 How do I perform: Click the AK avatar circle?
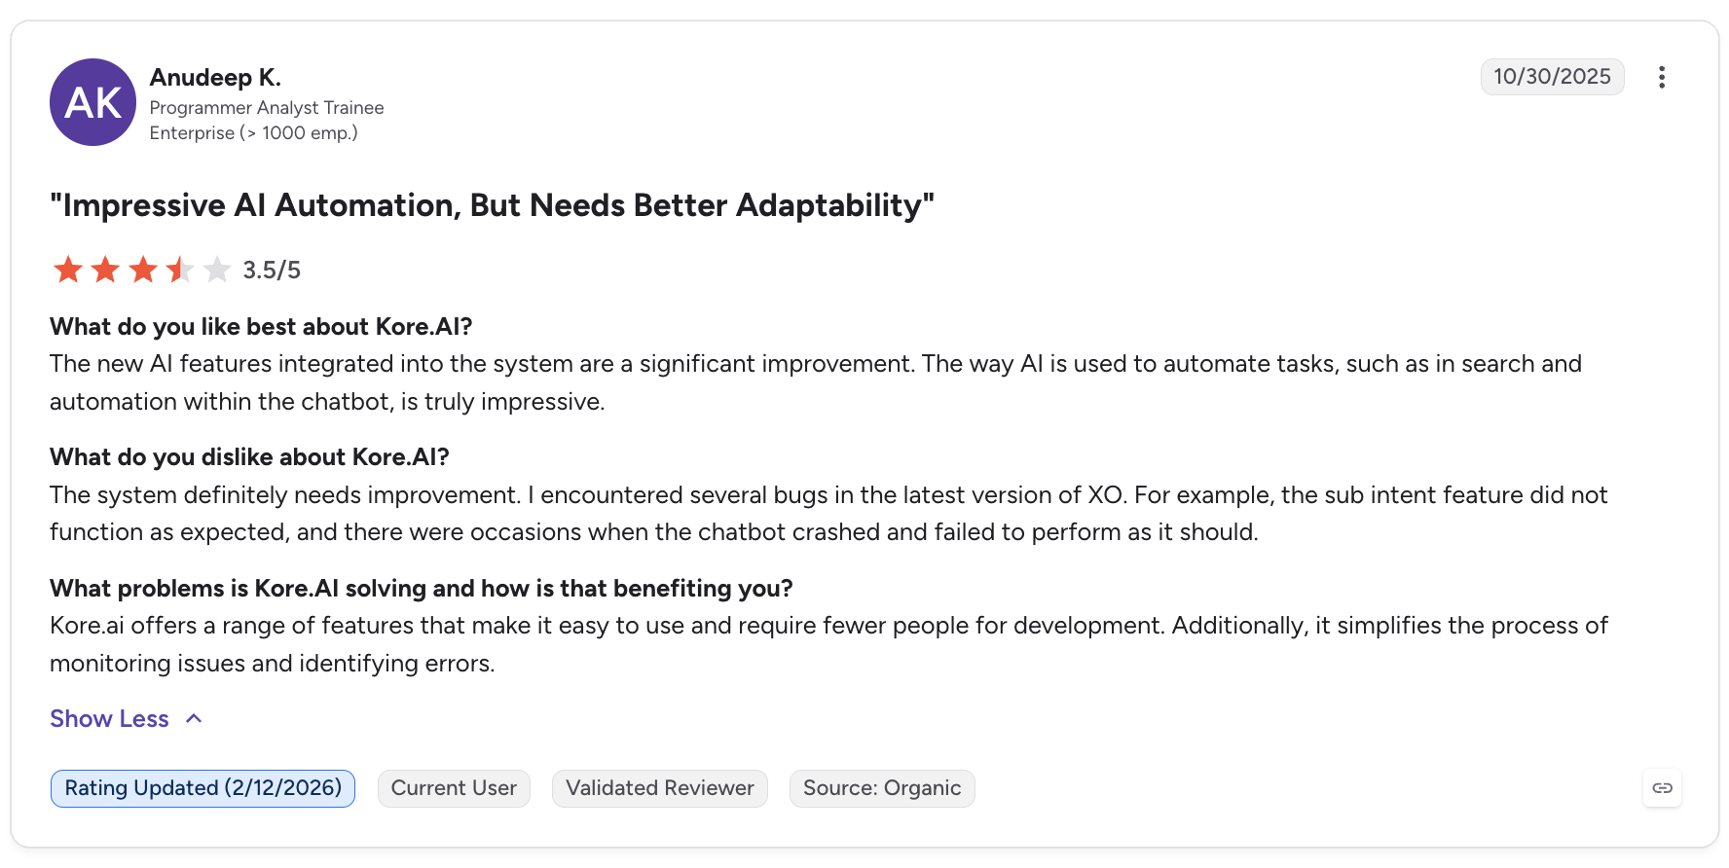(x=92, y=102)
